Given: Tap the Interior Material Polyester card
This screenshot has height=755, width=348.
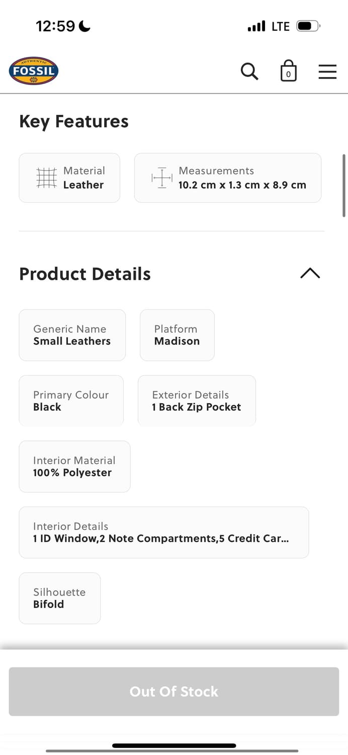Looking at the screenshot, I should [x=74, y=467].
